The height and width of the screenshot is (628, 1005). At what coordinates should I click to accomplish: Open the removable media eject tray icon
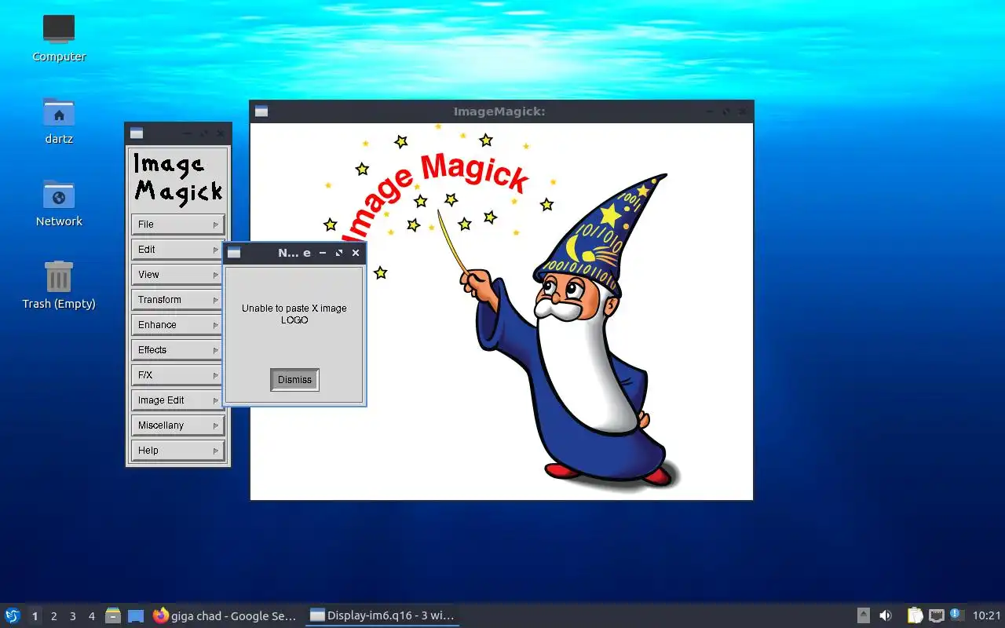[863, 615]
